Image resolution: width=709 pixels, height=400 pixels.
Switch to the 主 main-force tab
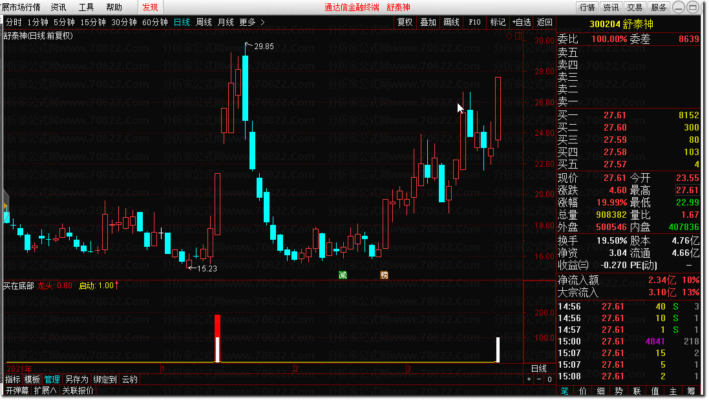[x=673, y=391]
